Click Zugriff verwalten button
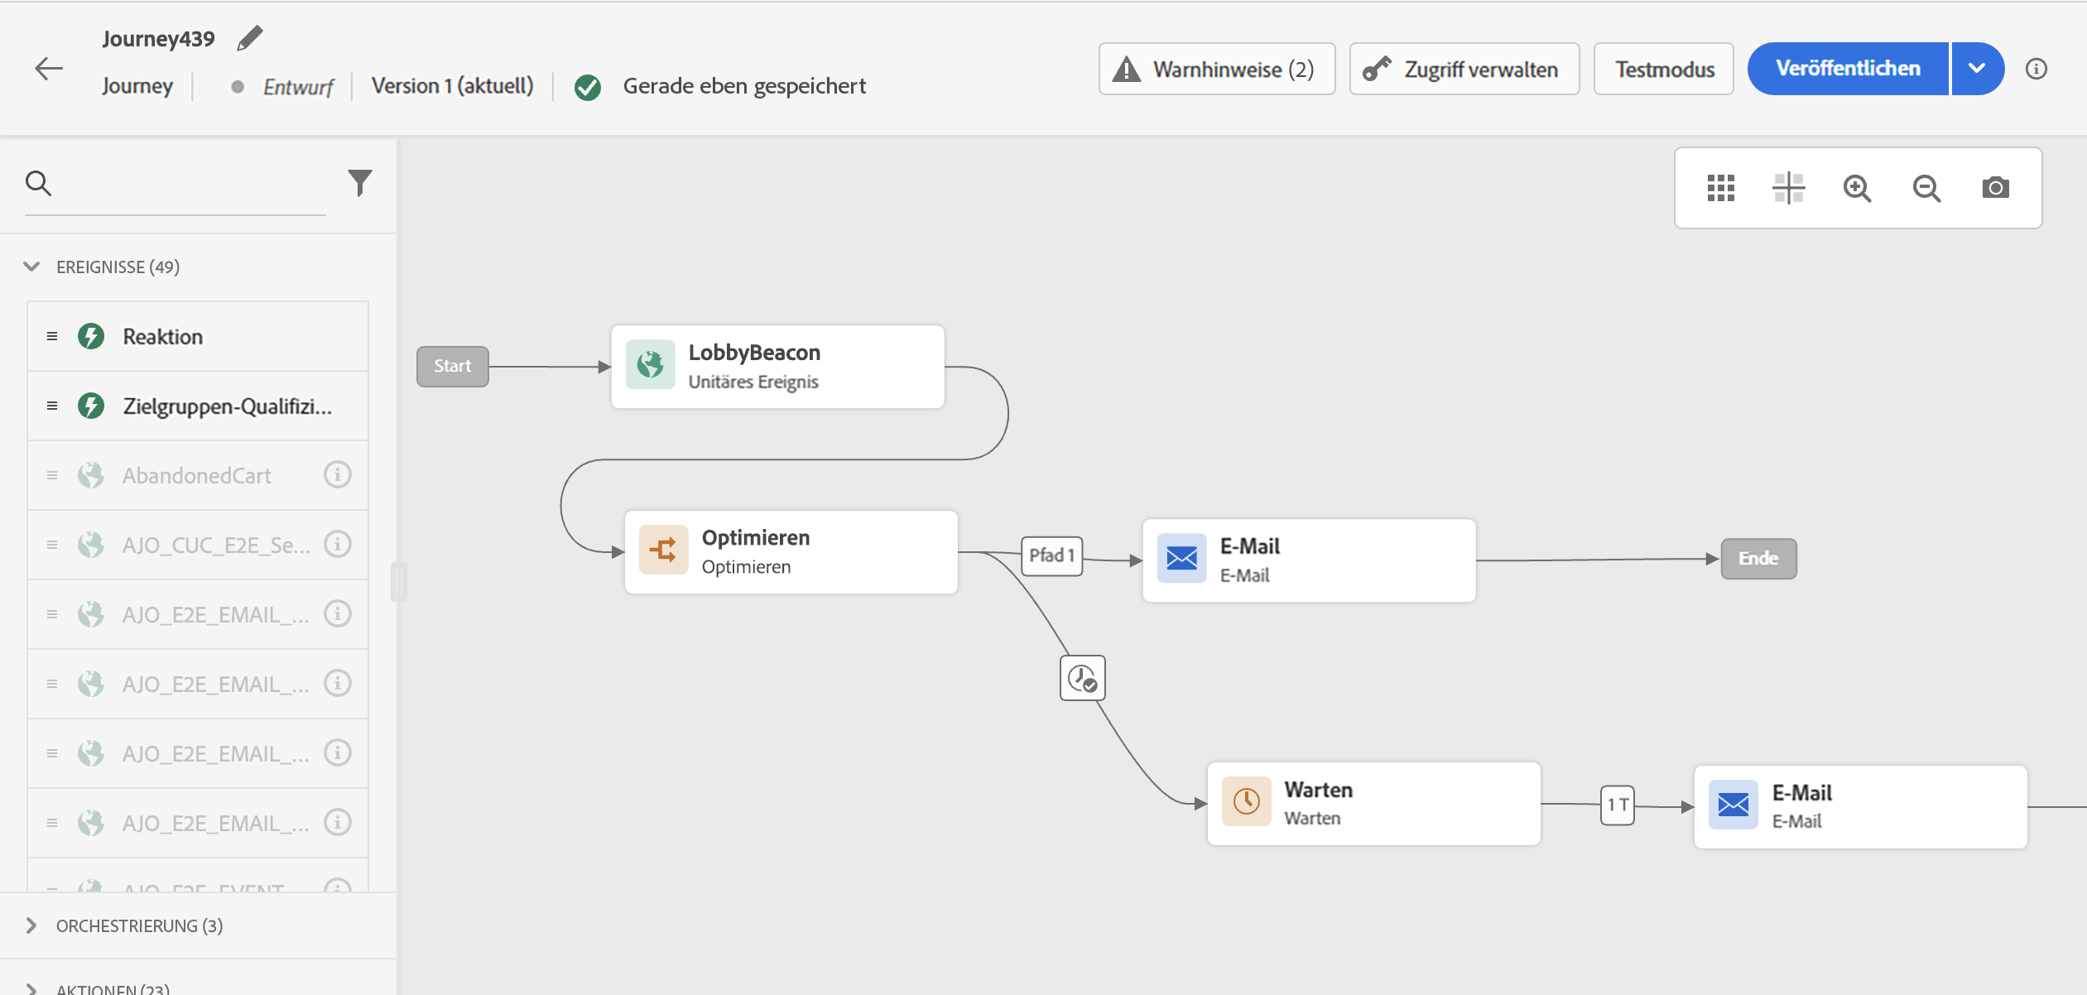The width and height of the screenshot is (2087, 995). 1464,69
